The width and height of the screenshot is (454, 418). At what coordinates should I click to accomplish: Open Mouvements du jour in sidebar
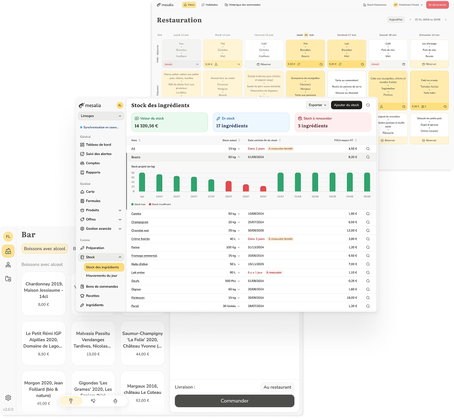[x=101, y=275]
